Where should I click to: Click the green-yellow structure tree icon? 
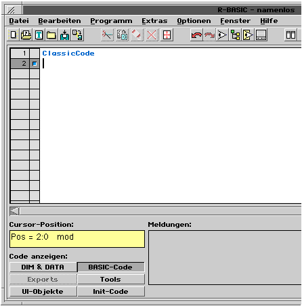click(235, 35)
